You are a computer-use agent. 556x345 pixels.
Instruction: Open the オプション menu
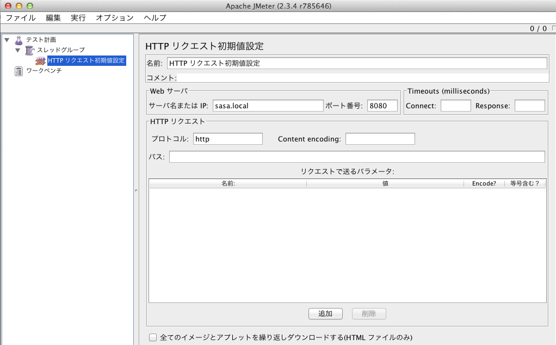(114, 17)
